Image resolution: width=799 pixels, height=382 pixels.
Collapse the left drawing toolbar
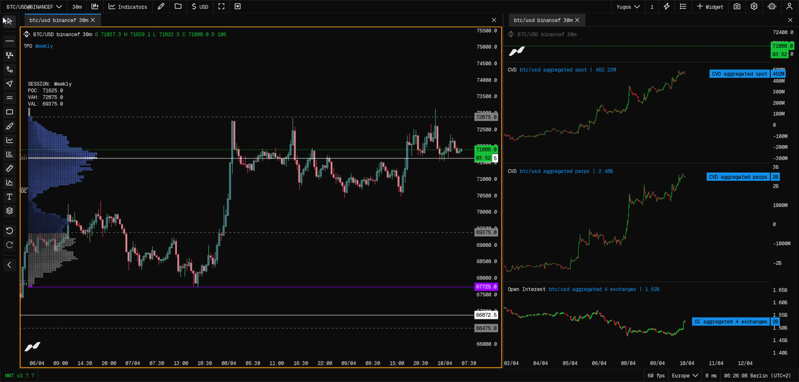9,265
